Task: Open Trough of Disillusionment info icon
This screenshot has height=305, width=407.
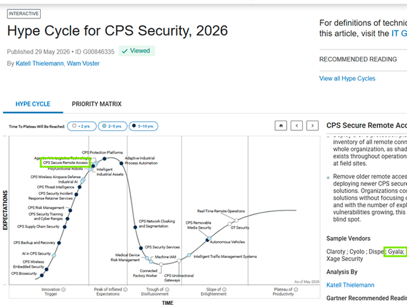Action: tap(167, 289)
